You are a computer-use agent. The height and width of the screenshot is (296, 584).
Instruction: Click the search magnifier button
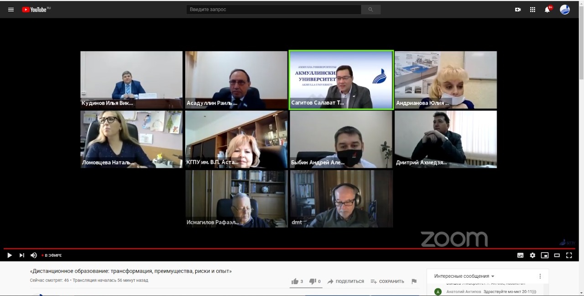click(x=370, y=10)
